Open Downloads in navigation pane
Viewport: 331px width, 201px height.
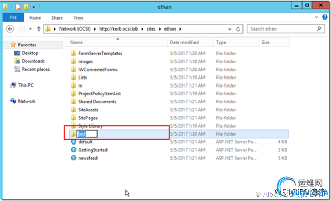[33, 61]
